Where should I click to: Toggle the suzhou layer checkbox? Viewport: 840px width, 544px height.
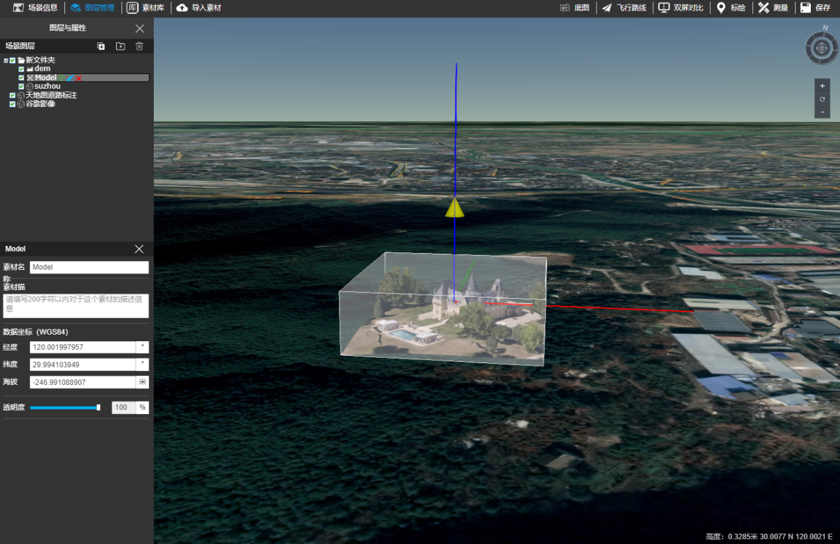pyautogui.click(x=21, y=86)
